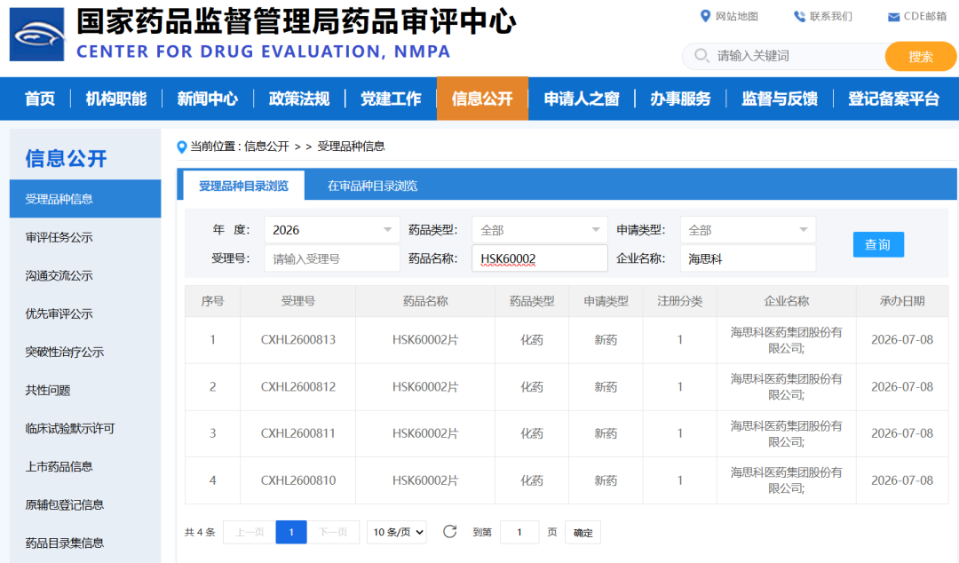Click the site map location pin icon

(x=705, y=16)
